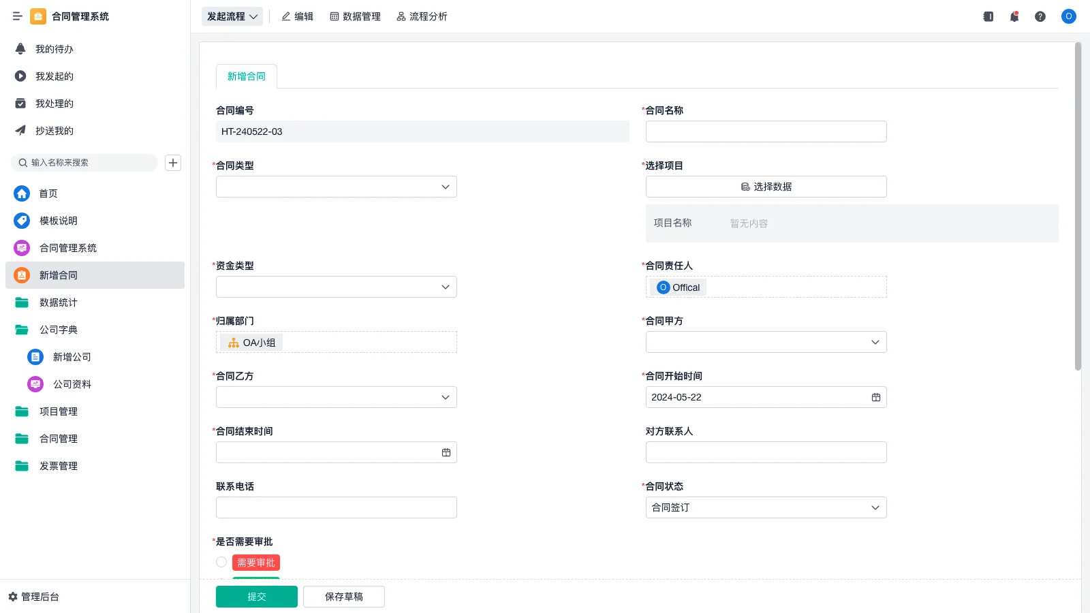Viewport: 1090px width, 613px height.
Task: Click the calendar icon in 合同结束时间 field
Action: tap(446, 452)
